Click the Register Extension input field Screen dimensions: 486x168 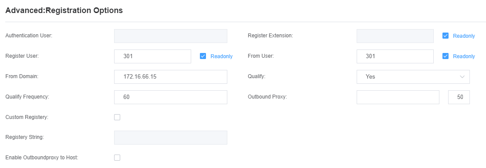point(395,36)
